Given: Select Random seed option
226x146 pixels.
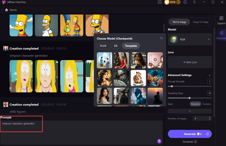Looking at the screenshot, I should pyautogui.click(x=195, y=104).
